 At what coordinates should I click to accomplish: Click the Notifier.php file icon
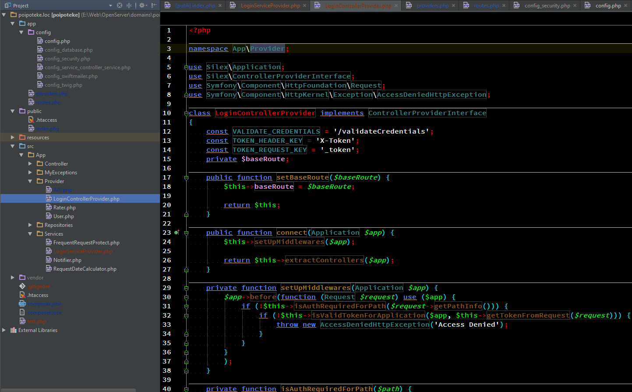[x=49, y=260]
